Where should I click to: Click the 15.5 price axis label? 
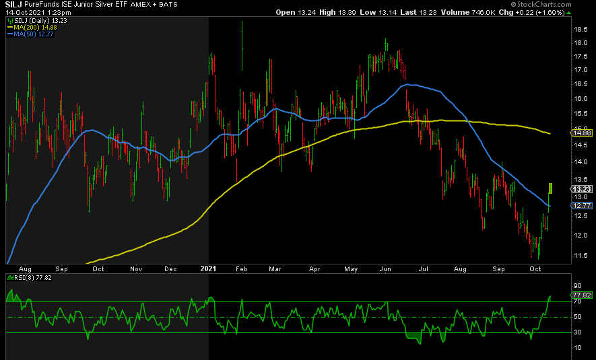tap(581, 114)
